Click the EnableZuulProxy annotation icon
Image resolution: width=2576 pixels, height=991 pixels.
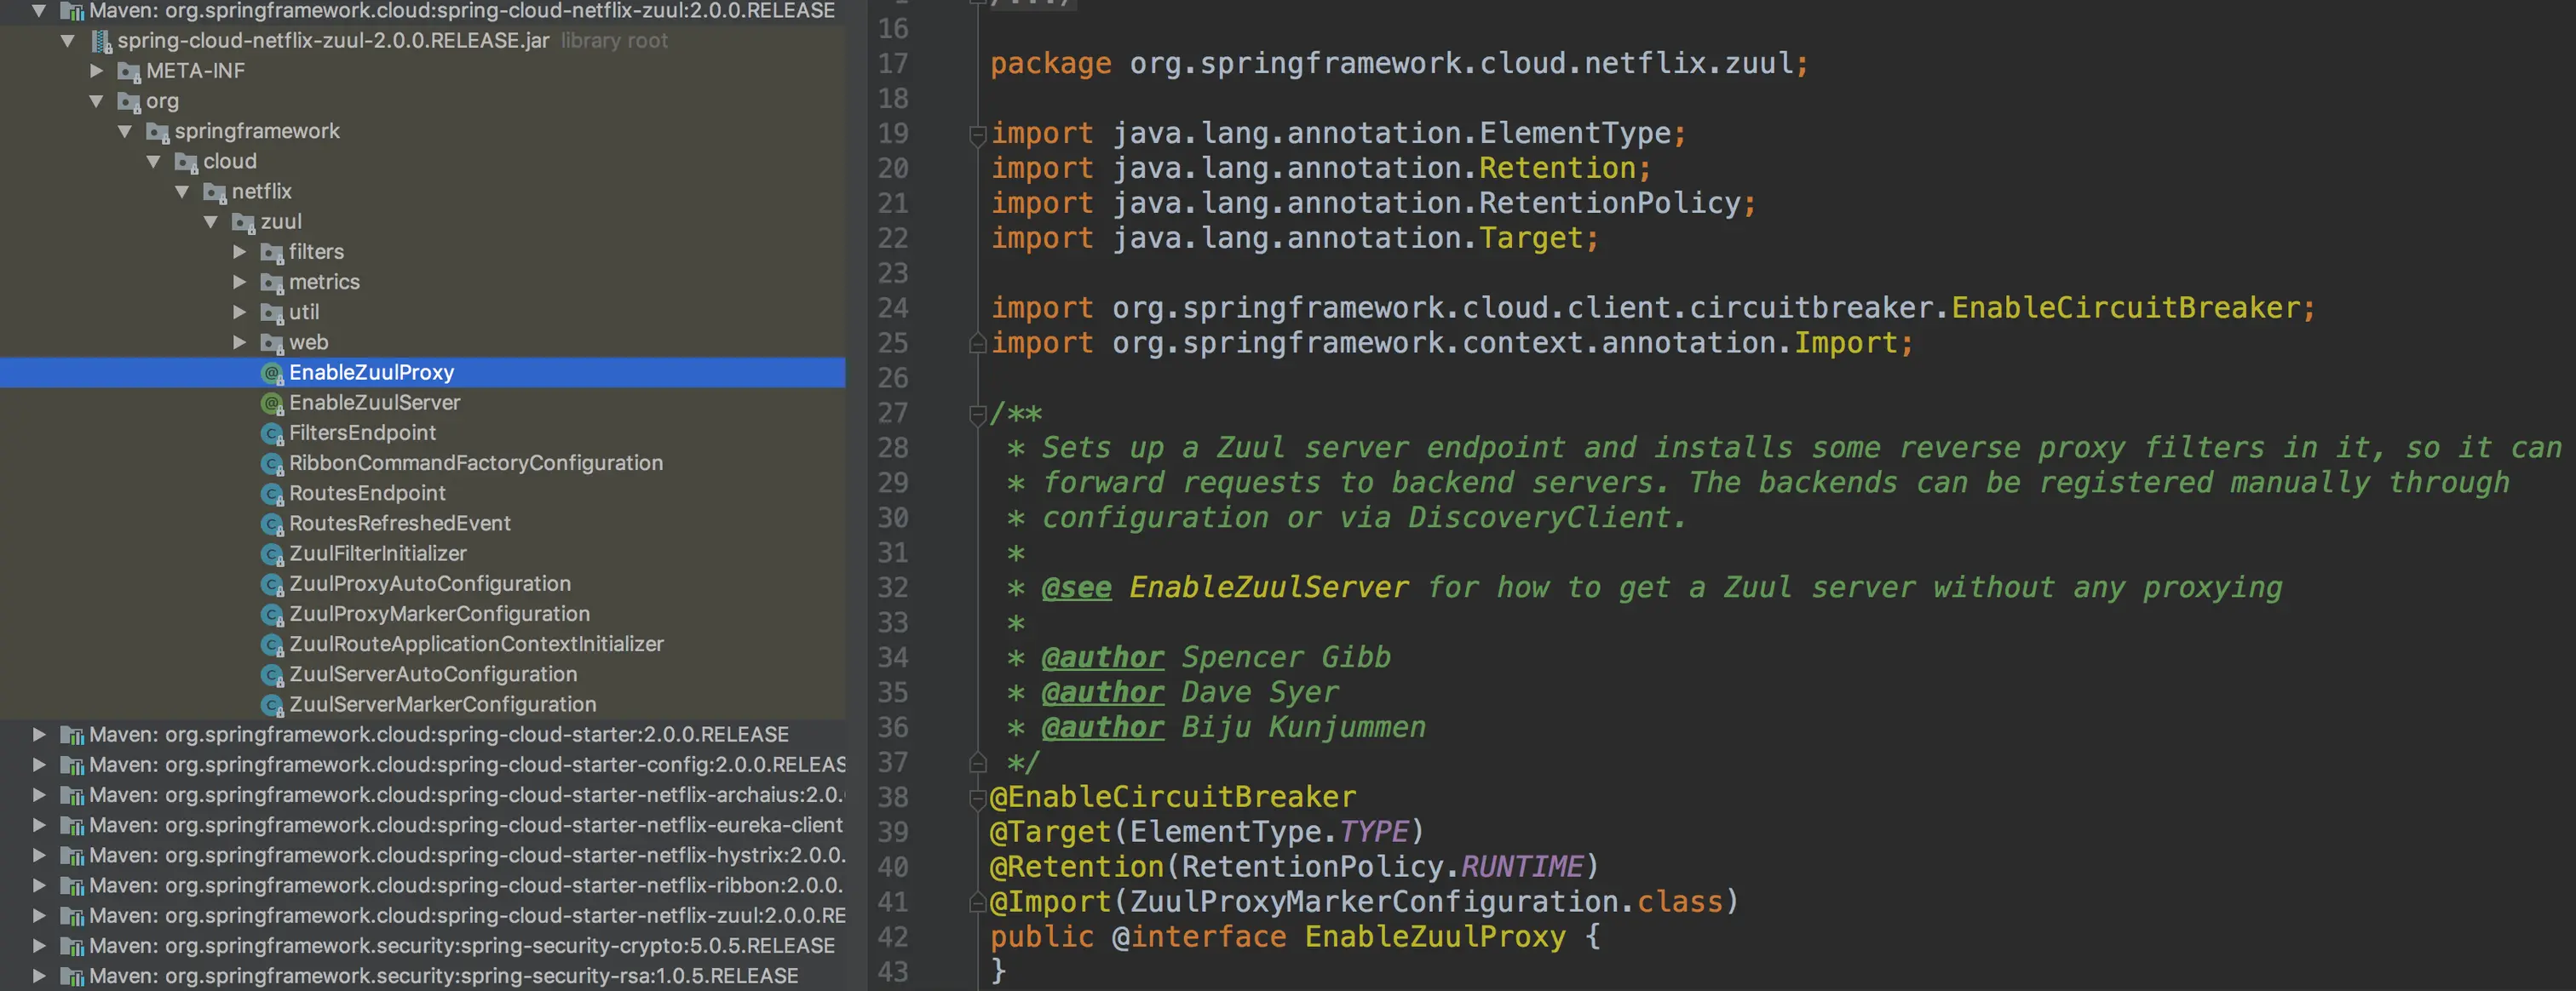point(271,373)
